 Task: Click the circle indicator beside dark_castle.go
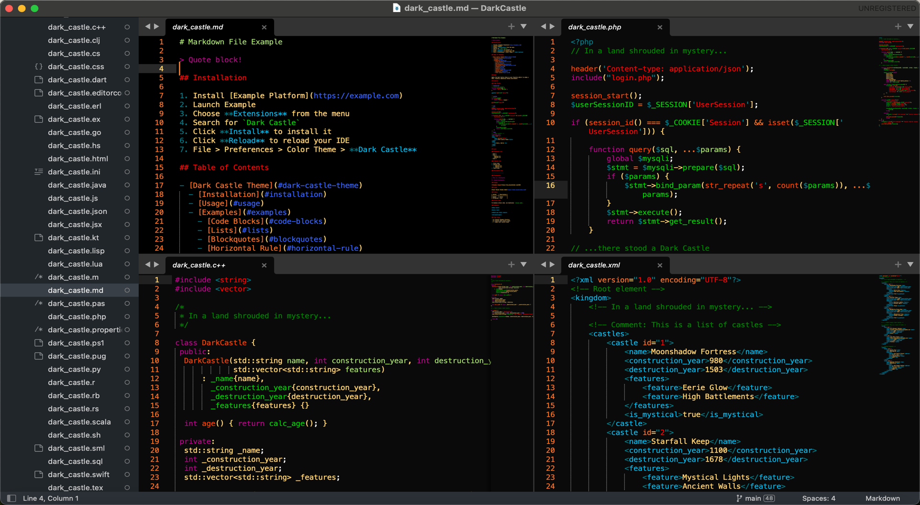(x=127, y=133)
